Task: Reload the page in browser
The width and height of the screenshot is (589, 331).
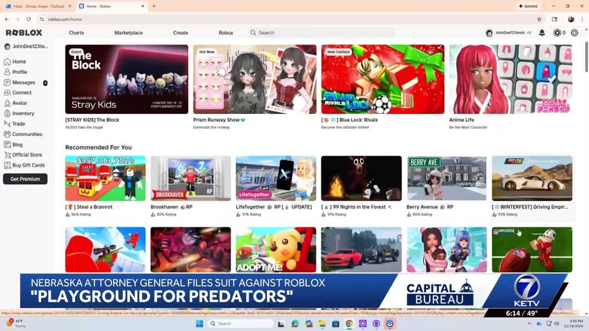Action: (x=29, y=19)
